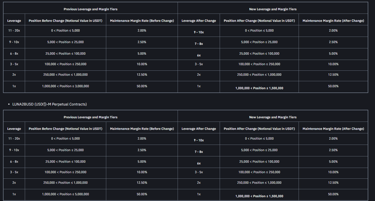Click top table's 'Position Before Change' column header
Image resolution: width=375 pixels, height=201 pixels.
(x=65, y=21)
